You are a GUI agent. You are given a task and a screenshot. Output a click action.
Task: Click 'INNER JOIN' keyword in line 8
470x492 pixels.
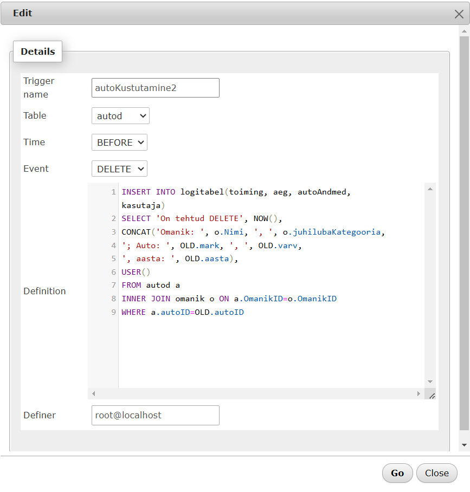(x=146, y=299)
